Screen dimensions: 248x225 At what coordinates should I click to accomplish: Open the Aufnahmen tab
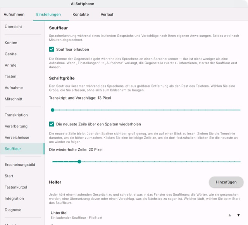14,14
